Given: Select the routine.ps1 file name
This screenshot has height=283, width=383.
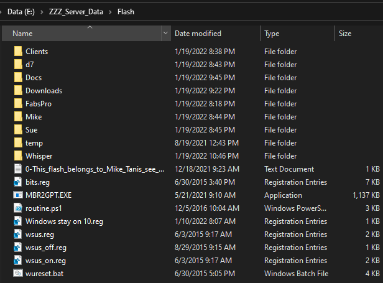Looking at the screenshot, I should point(44,208).
